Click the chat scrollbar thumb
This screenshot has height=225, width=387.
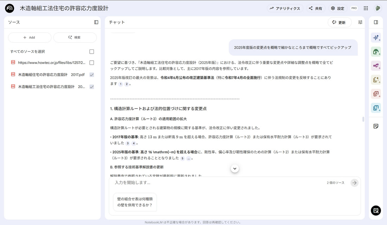(363, 119)
